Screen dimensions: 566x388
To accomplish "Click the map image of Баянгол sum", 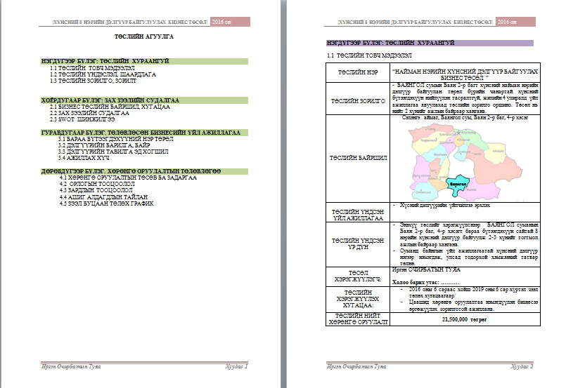I will point(461,160).
